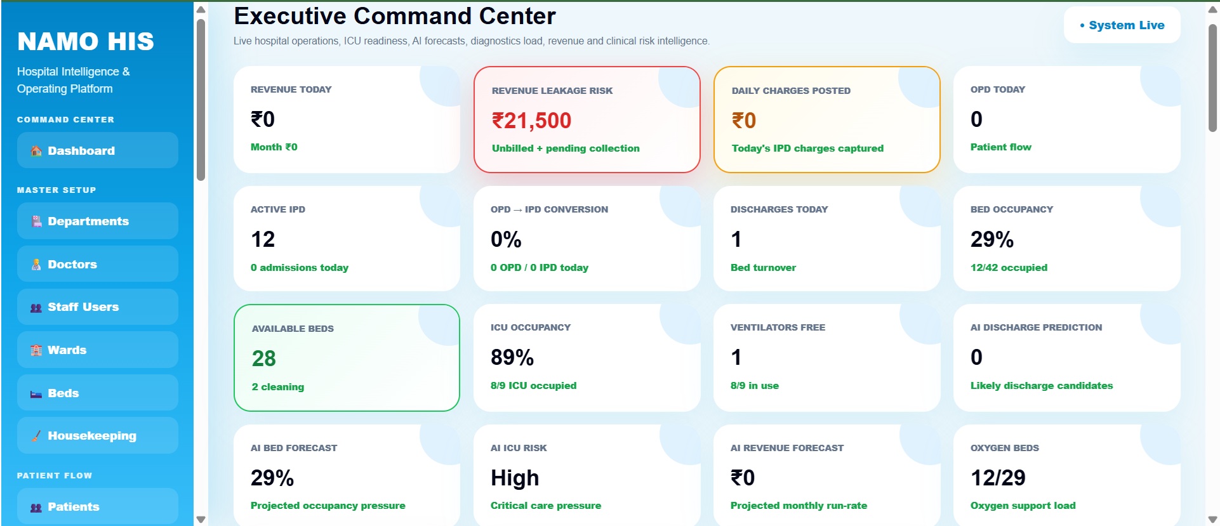Click the Patients people icon

coord(36,507)
